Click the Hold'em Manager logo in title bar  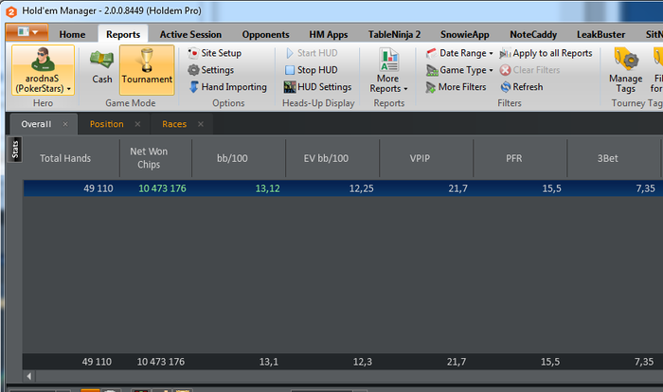(x=11, y=12)
